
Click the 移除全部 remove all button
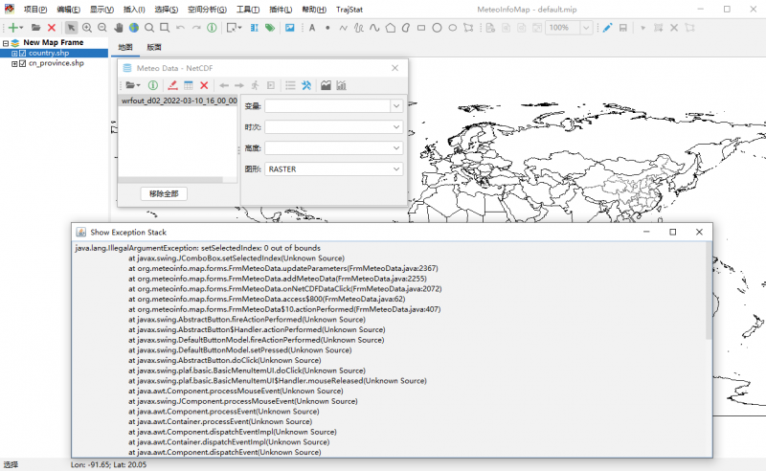(x=164, y=193)
